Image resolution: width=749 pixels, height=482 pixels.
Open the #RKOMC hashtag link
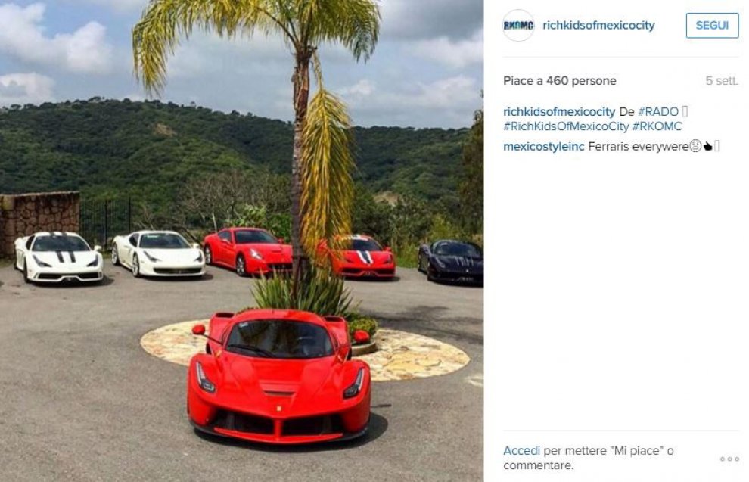point(657,126)
